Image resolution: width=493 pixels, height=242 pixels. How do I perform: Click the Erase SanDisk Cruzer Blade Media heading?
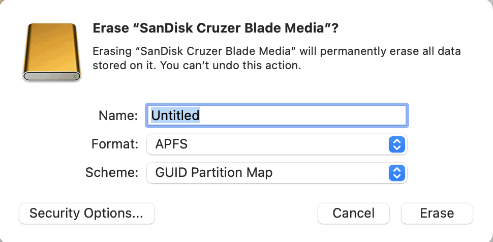tap(215, 29)
